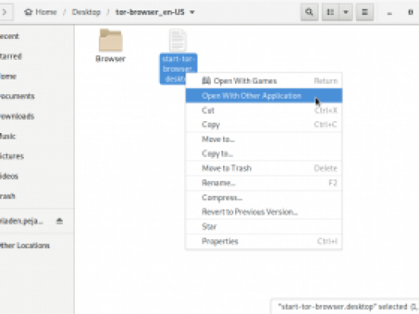
Task: Minimize the file manager window
Action: tap(390, 12)
